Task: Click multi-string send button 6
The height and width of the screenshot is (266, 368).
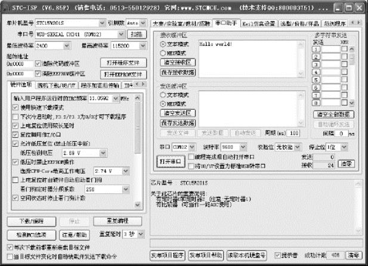Action: click(x=316, y=88)
